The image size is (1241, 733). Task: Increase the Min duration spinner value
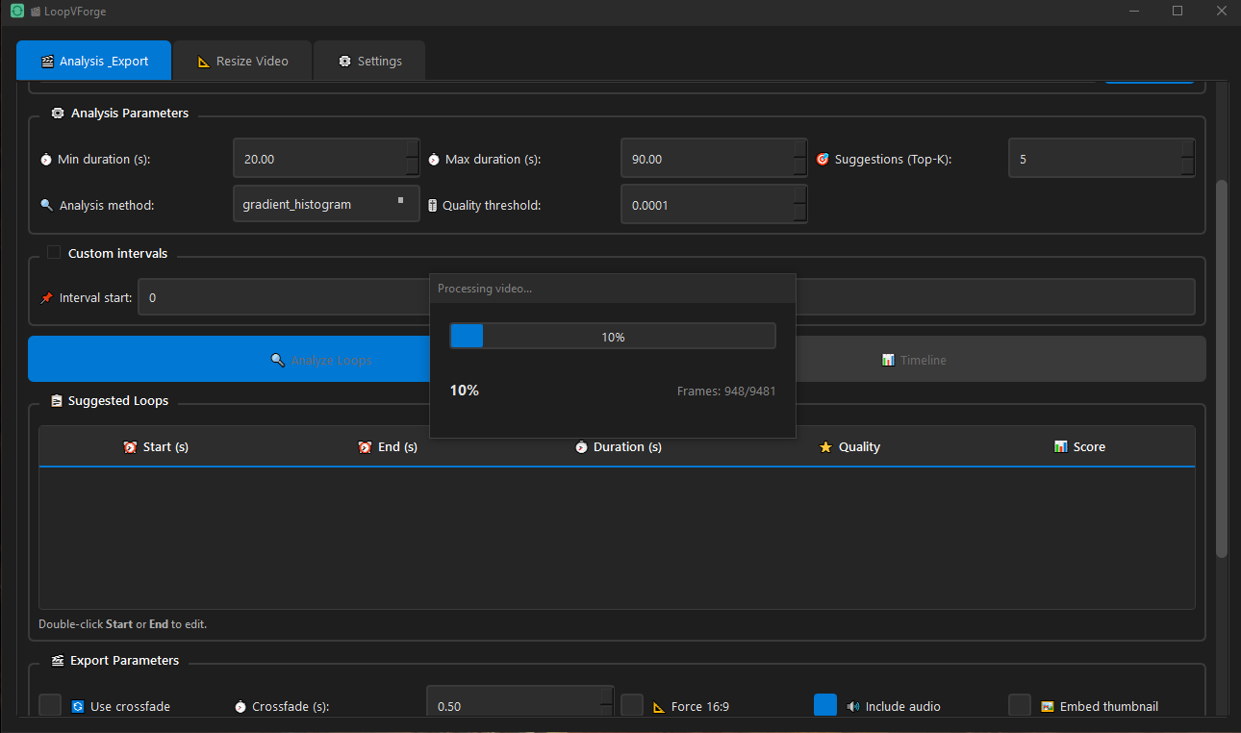click(412, 149)
